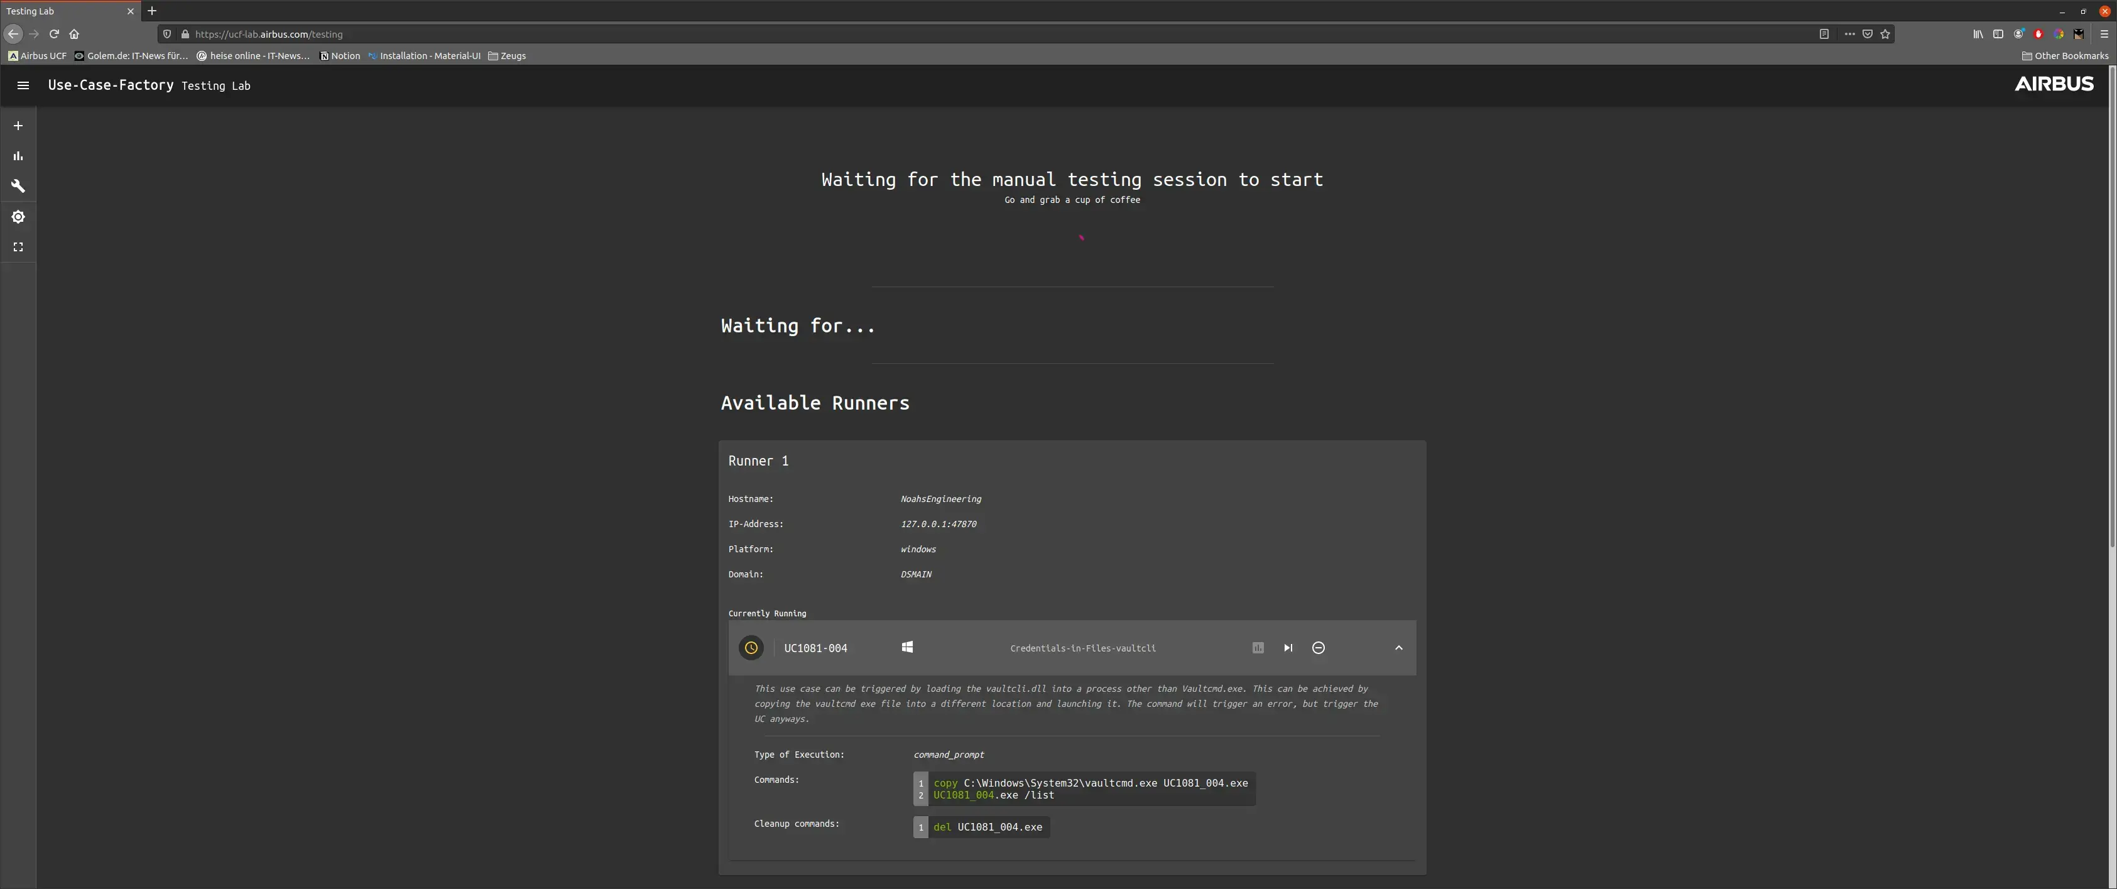This screenshot has height=889, width=2117.
Task: Open the gear settings icon in sidebar
Action: click(18, 217)
